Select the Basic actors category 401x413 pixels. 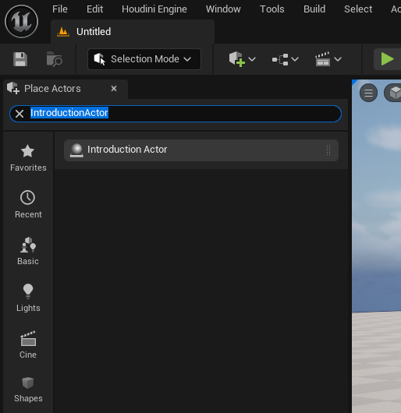pos(28,251)
